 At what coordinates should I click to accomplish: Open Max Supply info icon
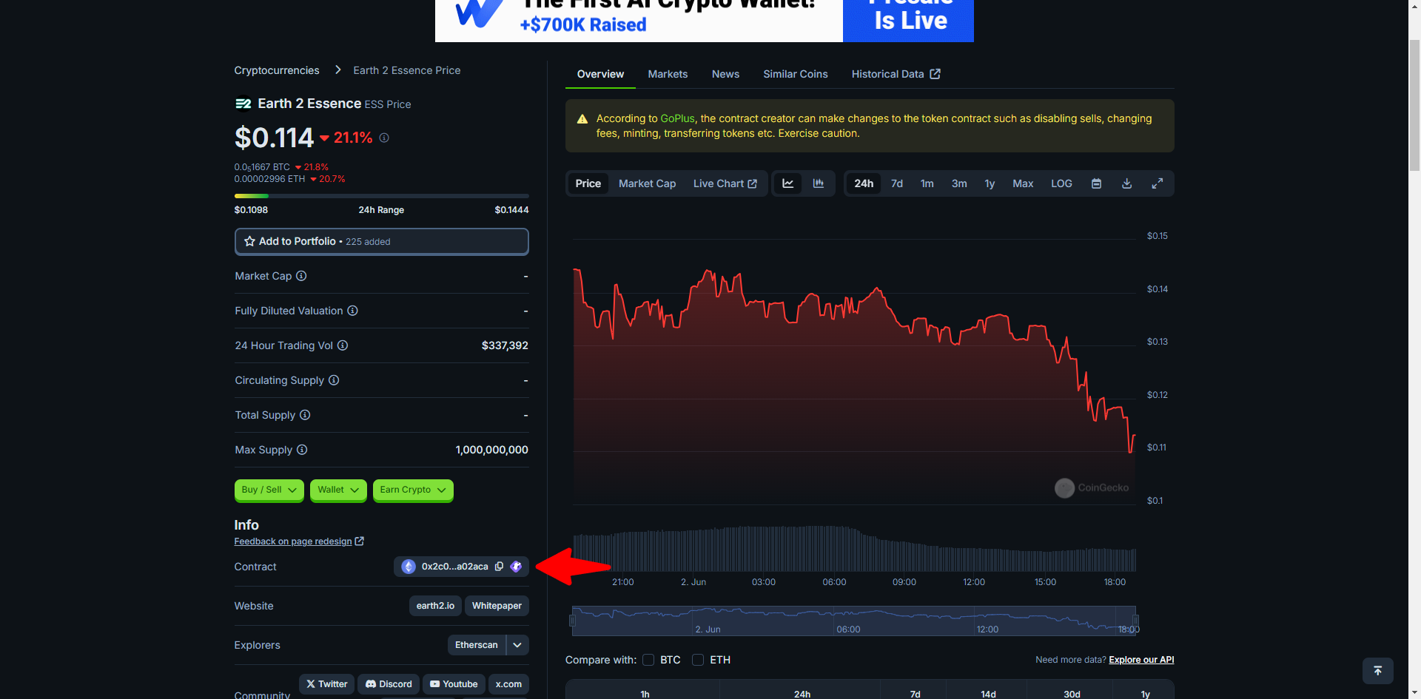302,450
